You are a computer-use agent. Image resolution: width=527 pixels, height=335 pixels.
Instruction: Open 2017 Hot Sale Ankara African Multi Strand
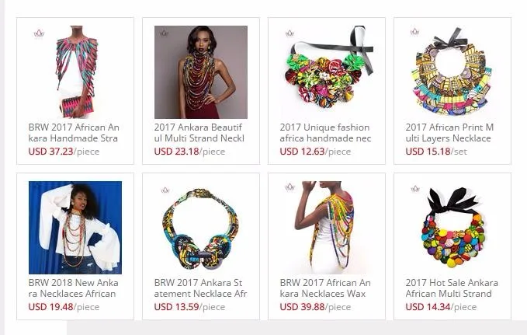(452, 288)
